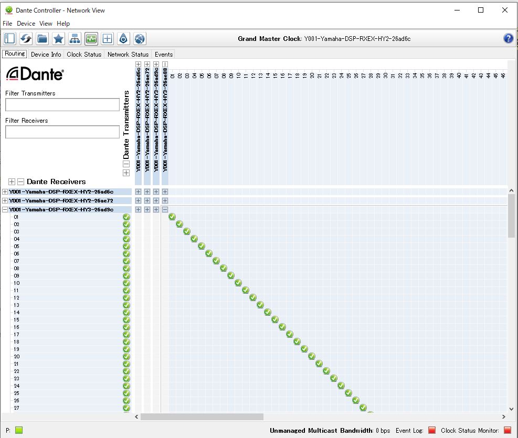Click the blue globe toolbar icon
This screenshot has width=518, height=438.
point(140,38)
